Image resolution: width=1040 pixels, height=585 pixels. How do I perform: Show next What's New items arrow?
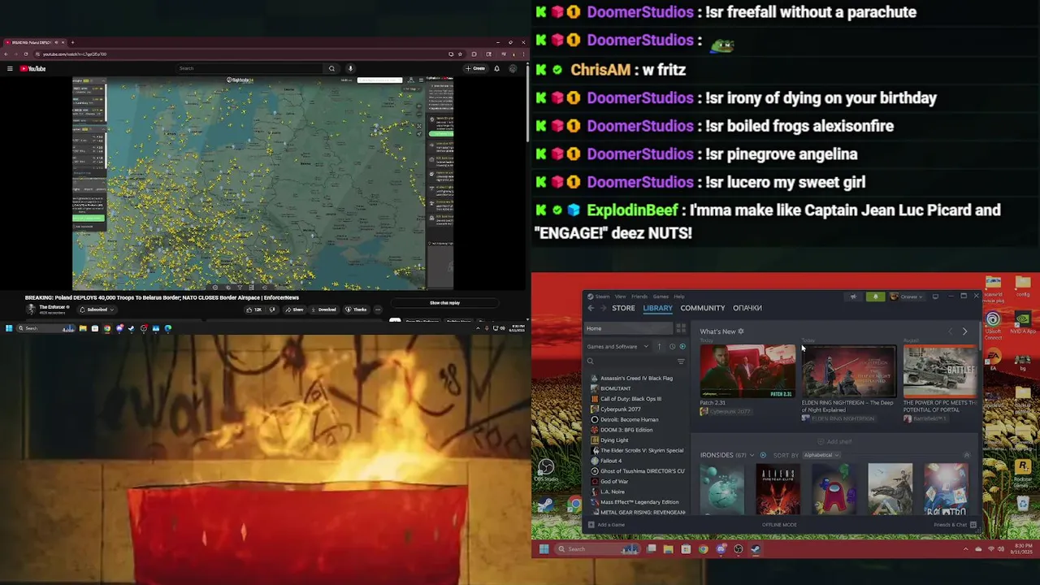(964, 331)
